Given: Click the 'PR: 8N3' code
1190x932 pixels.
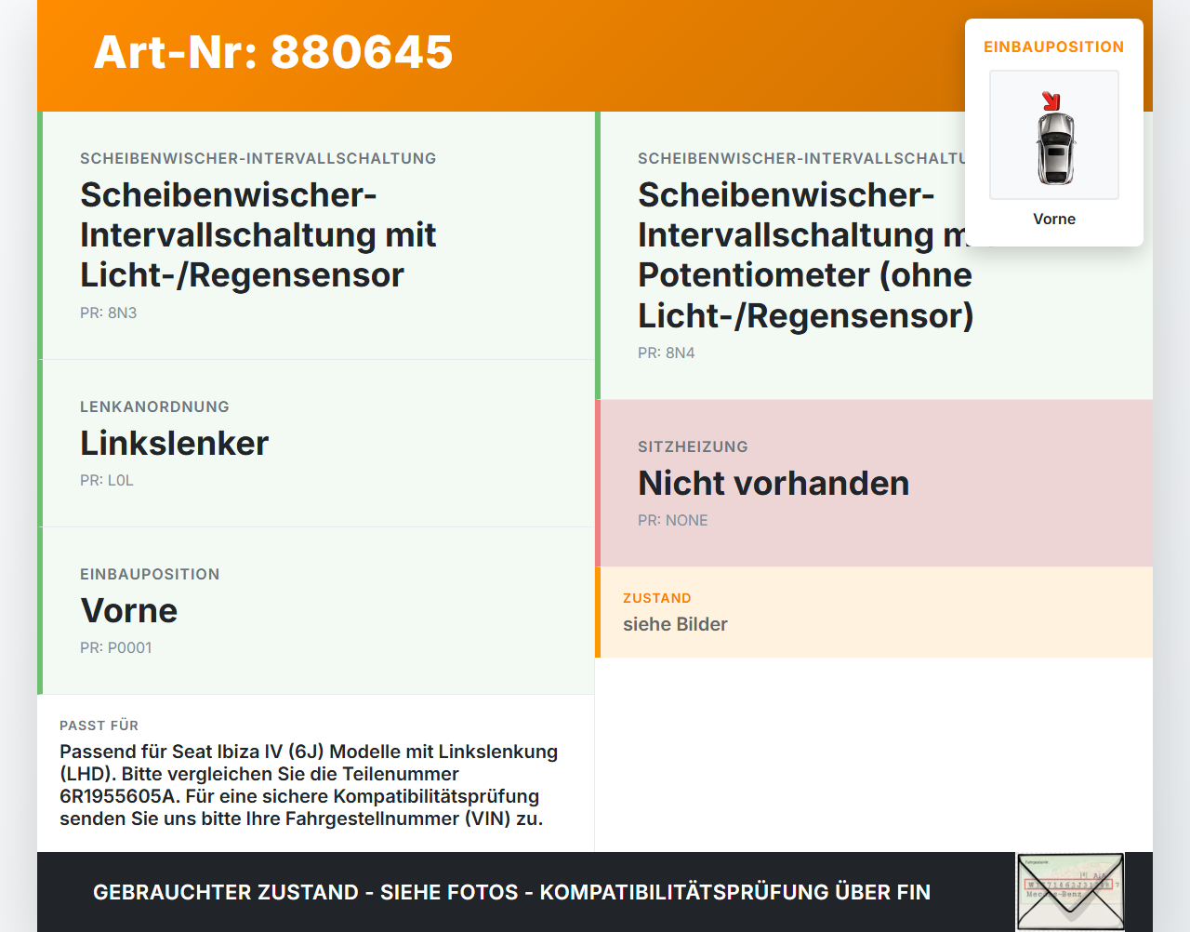Looking at the screenshot, I should (109, 313).
